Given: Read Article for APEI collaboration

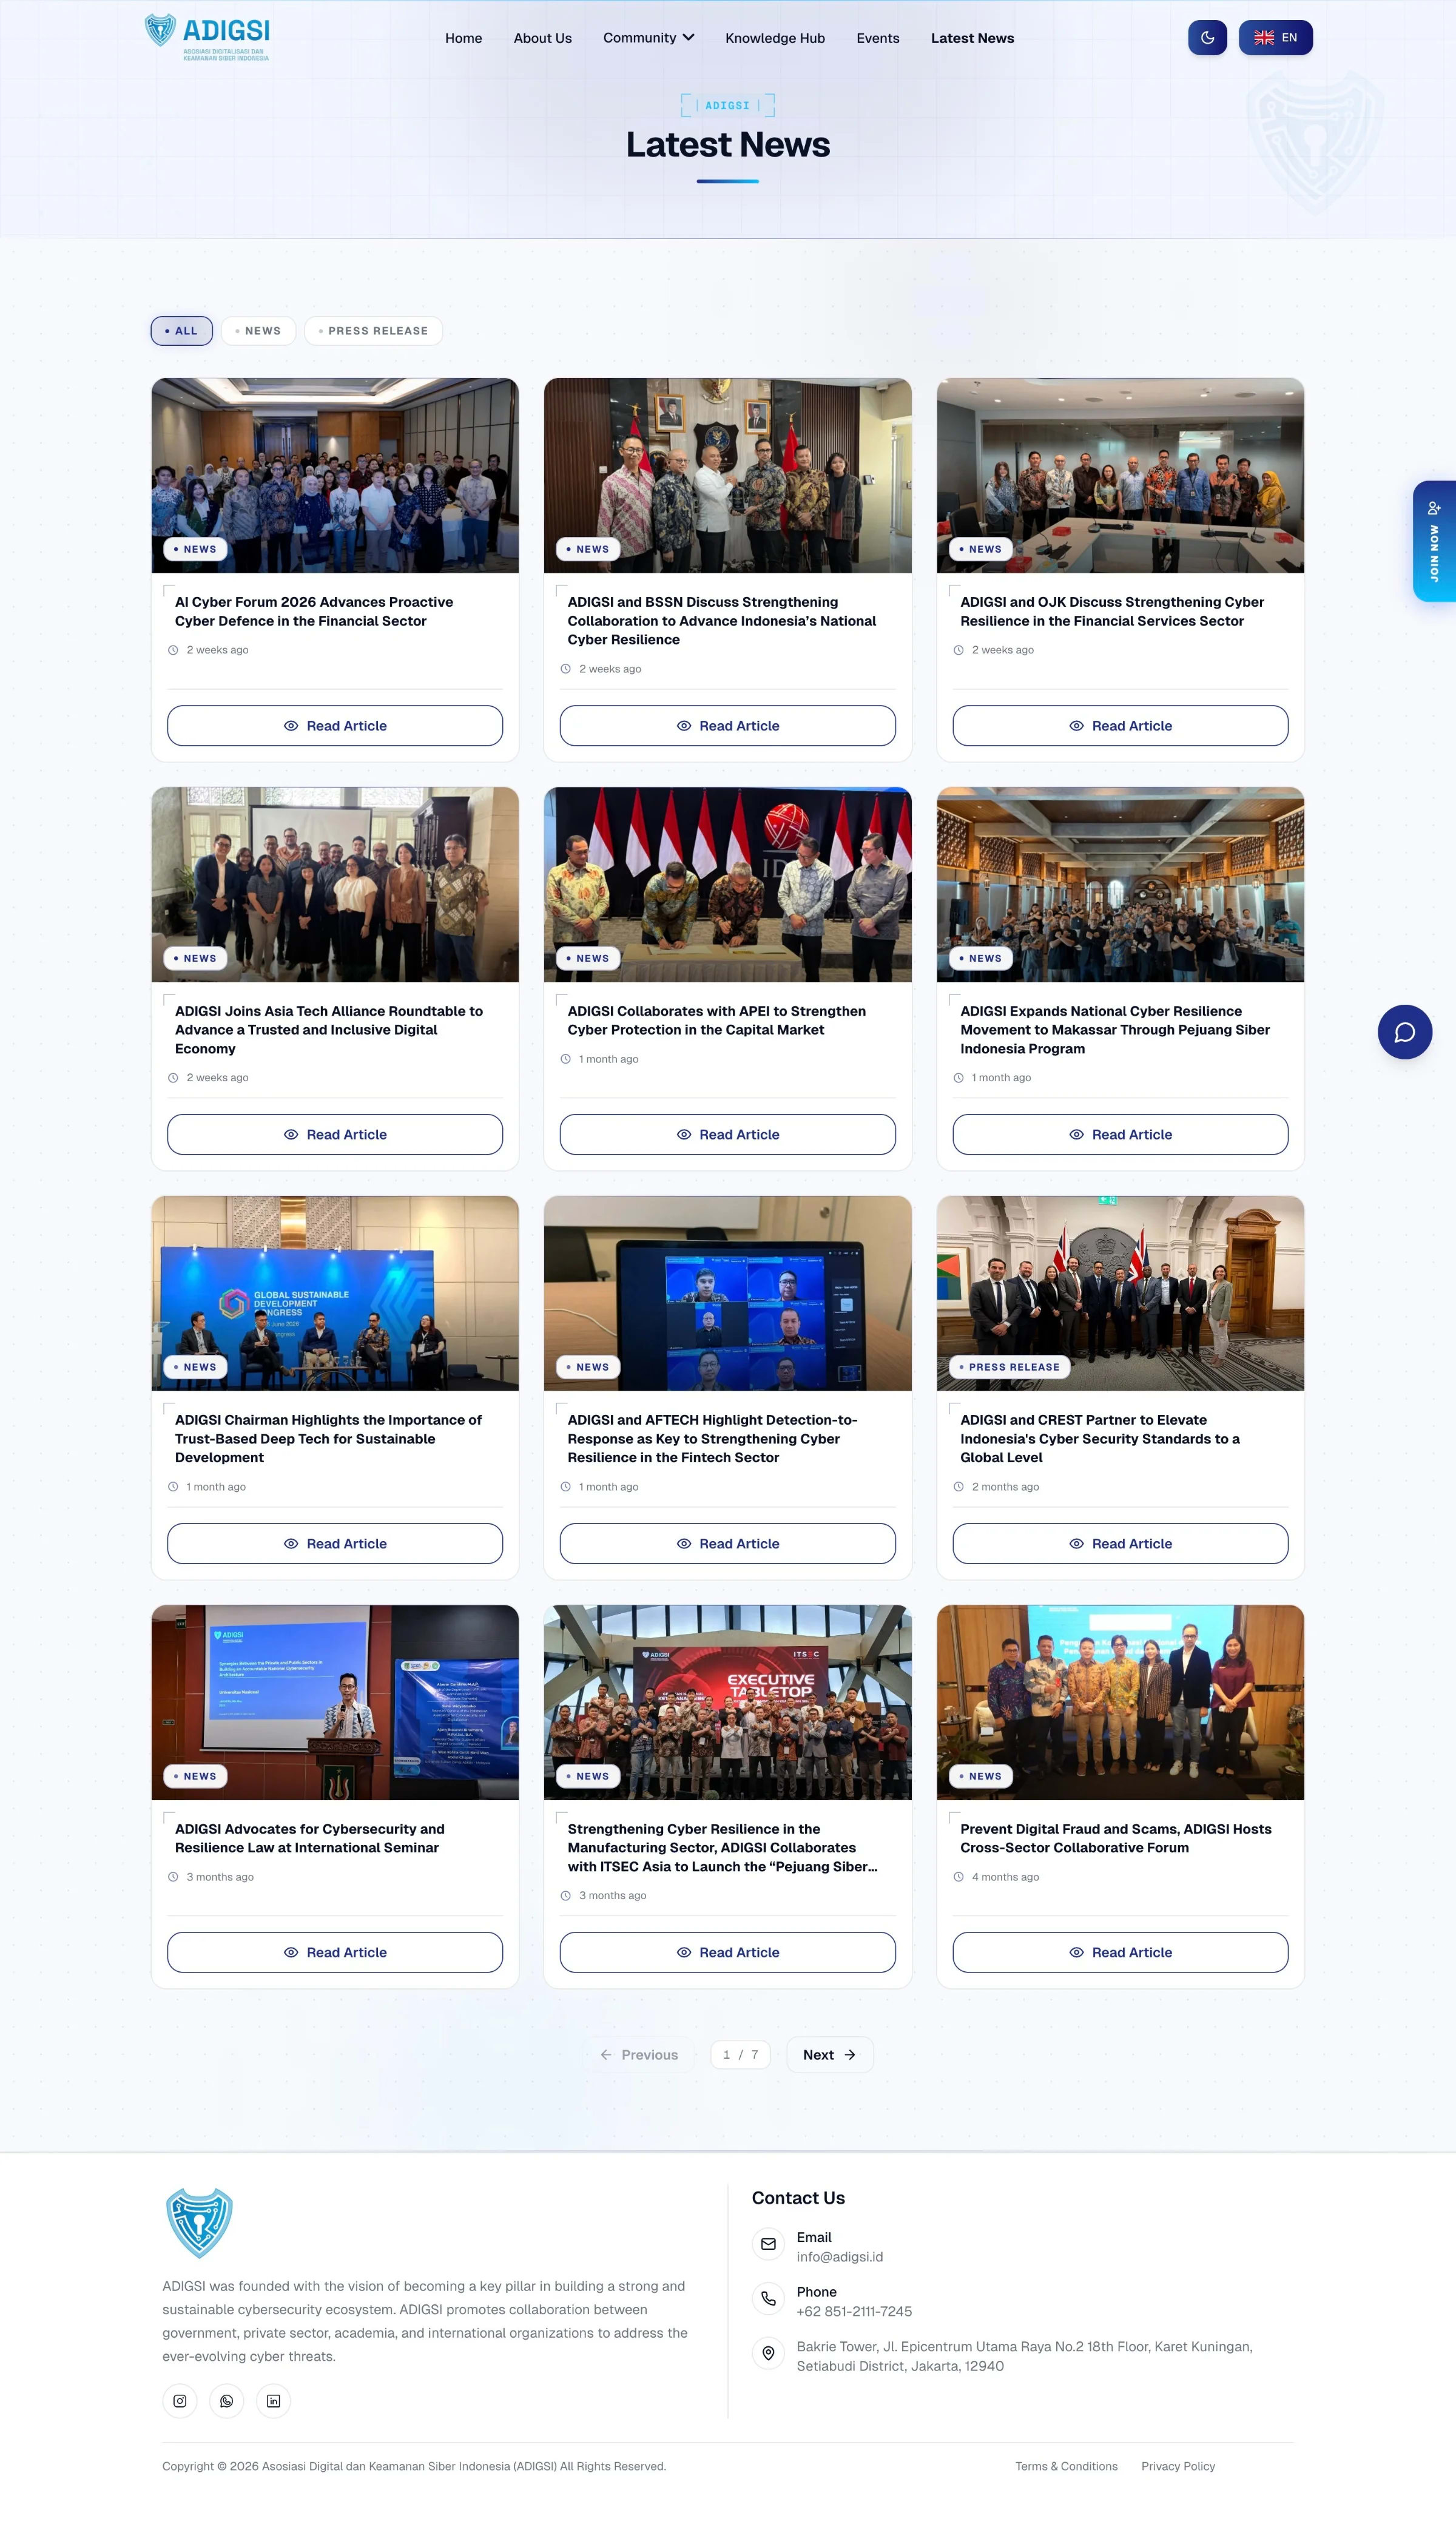Looking at the screenshot, I should [x=727, y=1134].
